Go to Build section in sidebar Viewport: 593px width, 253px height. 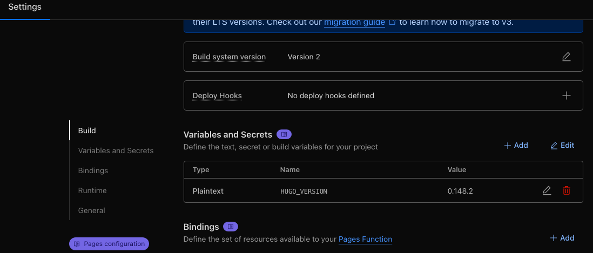87,131
